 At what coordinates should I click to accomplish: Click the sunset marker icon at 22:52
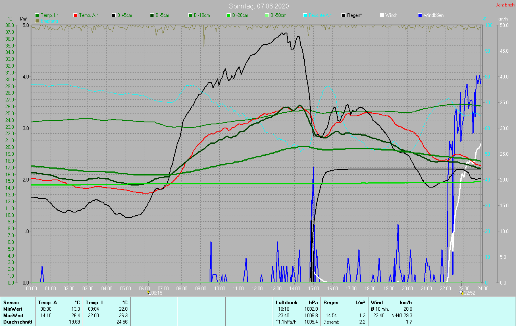462,293
